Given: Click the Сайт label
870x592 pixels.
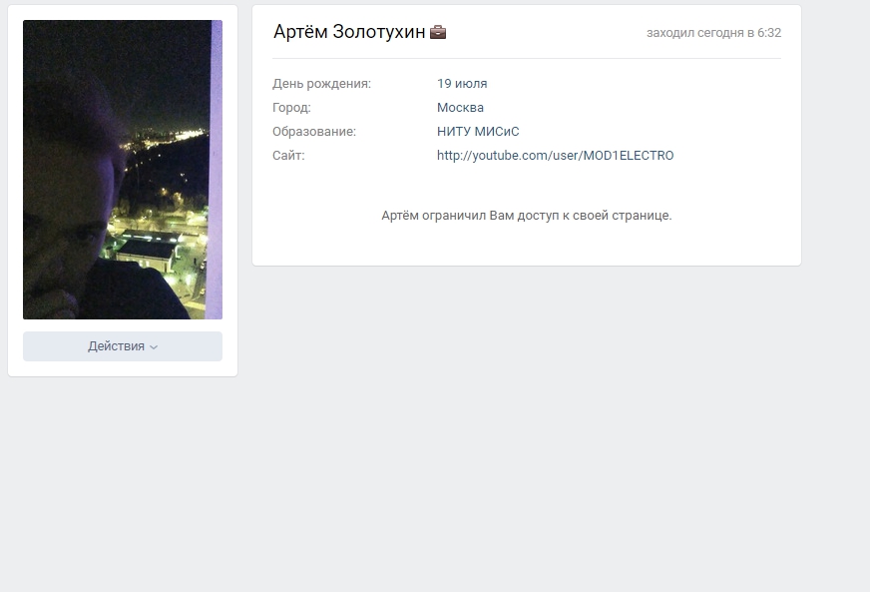Looking at the screenshot, I should pos(288,156).
